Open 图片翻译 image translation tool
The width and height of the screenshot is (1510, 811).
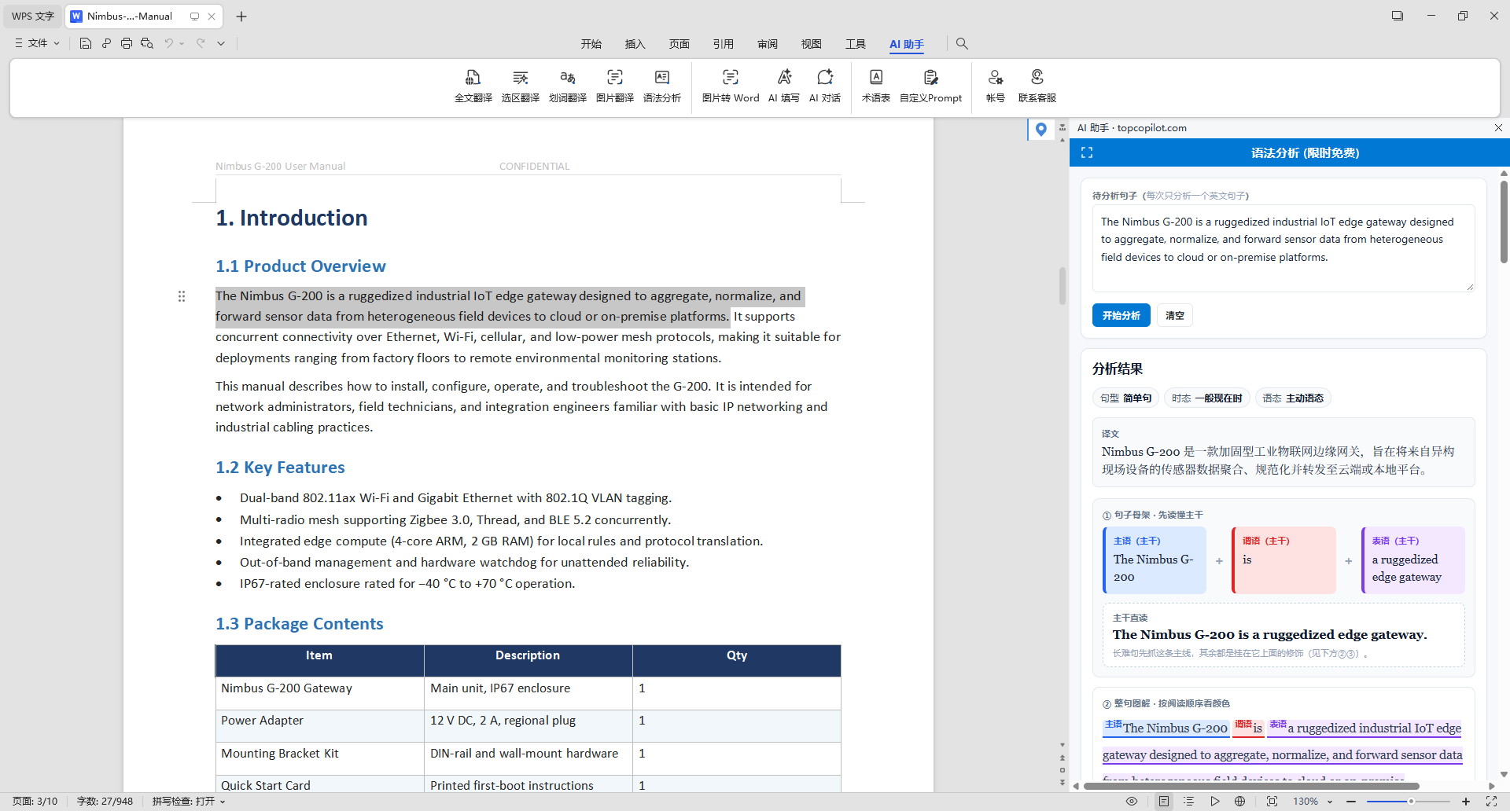pos(614,86)
